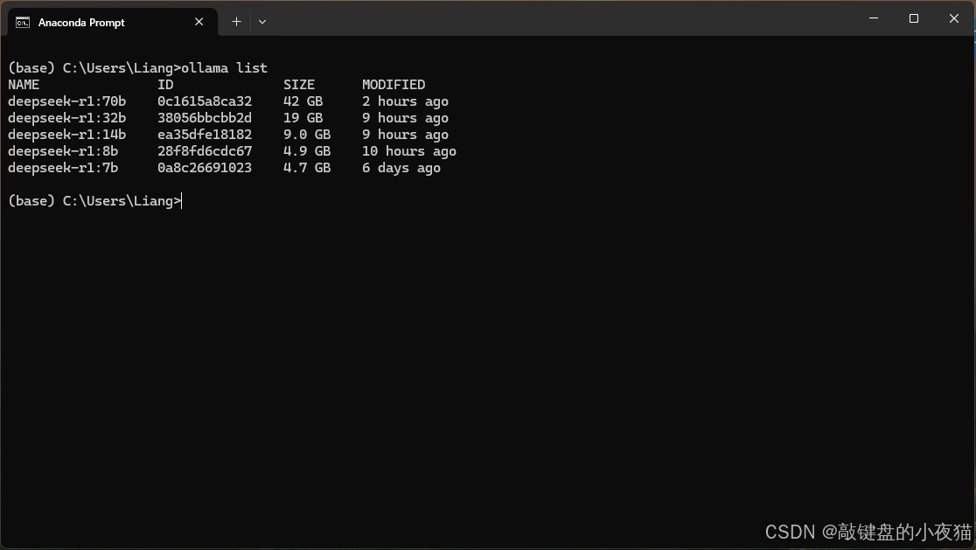Click the 14b row '9 hours ago' value

tap(405, 135)
